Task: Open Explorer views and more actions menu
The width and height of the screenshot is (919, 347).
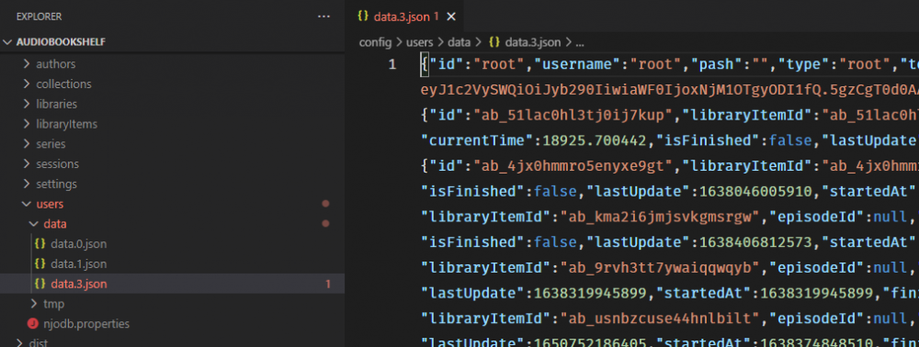Action: 323,17
